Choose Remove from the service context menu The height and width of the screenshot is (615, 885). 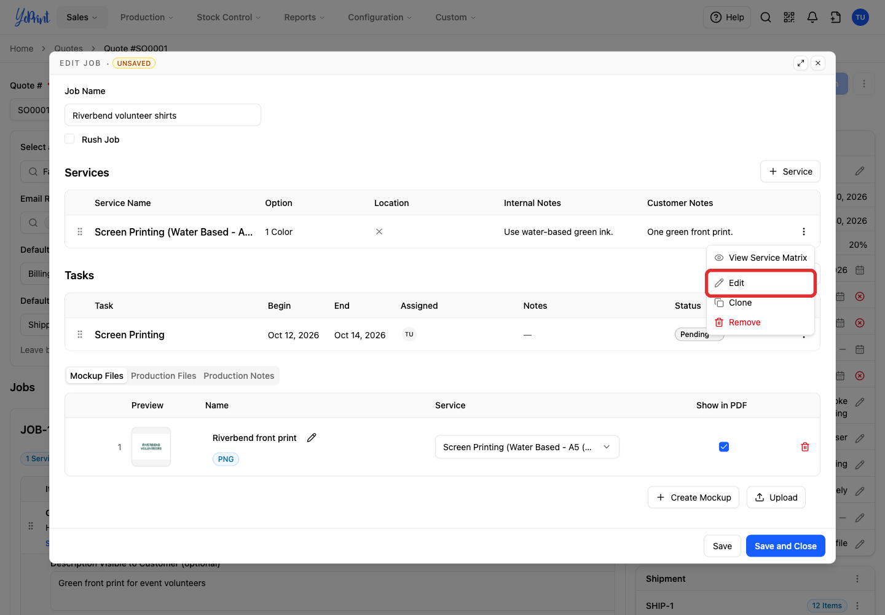pyautogui.click(x=760, y=322)
